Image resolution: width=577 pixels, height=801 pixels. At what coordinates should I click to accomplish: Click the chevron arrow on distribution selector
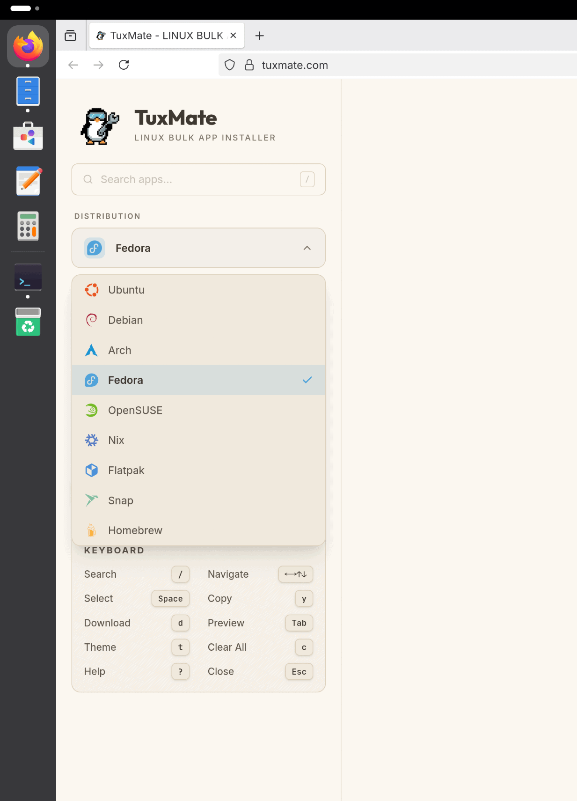[307, 248]
